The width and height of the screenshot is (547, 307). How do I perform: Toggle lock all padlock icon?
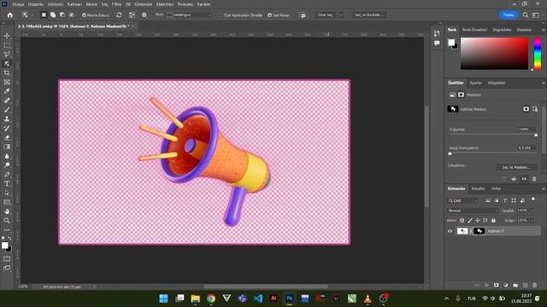pos(493,220)
